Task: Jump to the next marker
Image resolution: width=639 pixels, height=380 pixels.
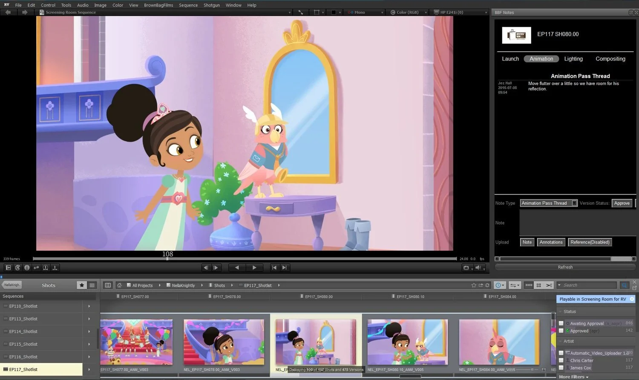Action: point(285,268)
